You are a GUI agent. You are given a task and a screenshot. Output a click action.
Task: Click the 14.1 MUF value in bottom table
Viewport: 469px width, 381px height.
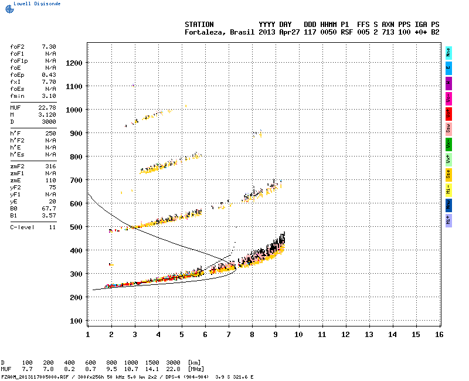point(152,369)
